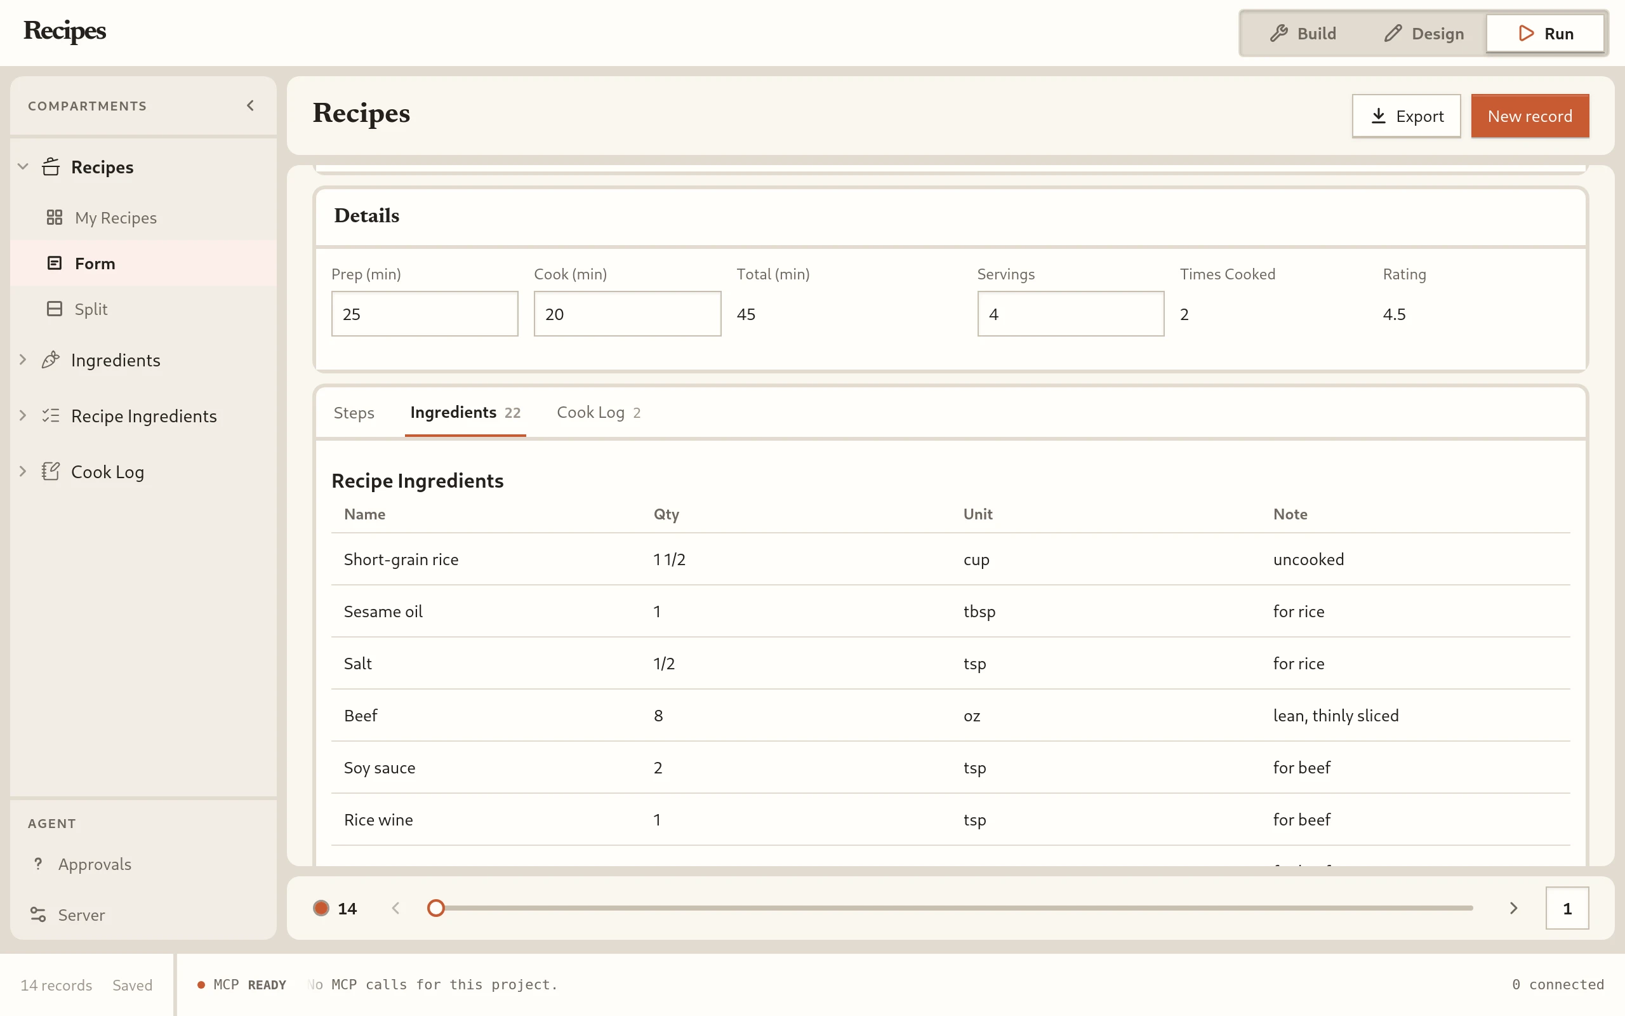Collapse the Recipes tree node

pyautogui.click(x=23, y=166)
